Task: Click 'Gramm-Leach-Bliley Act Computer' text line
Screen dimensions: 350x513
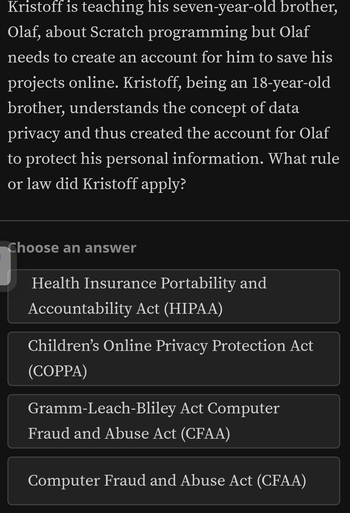Action: tap(154, 408)
